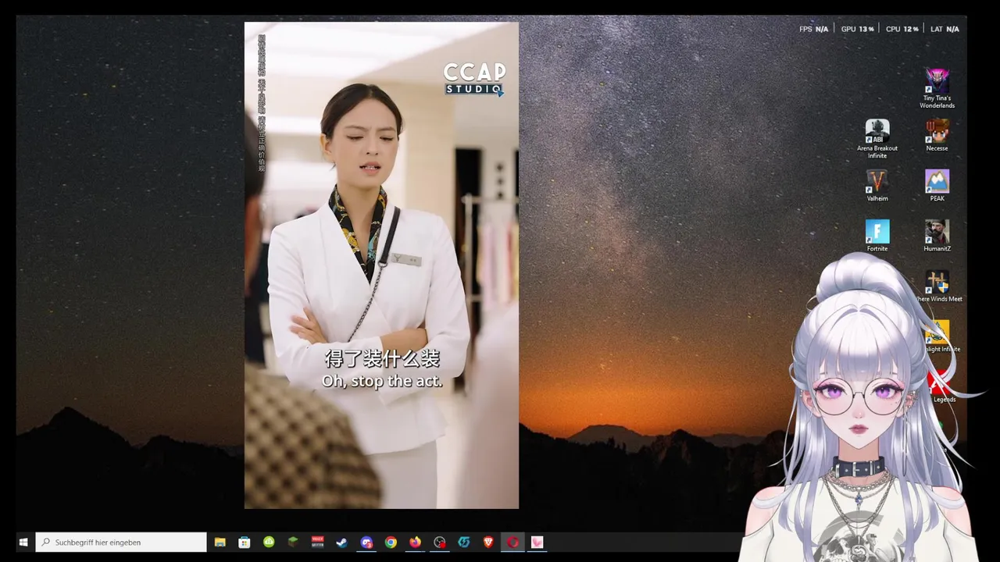This screenshot has width=1000, height=562.
Task: Open the pink taskbar app
Action: pyautogui.click(x=537, y=542)
